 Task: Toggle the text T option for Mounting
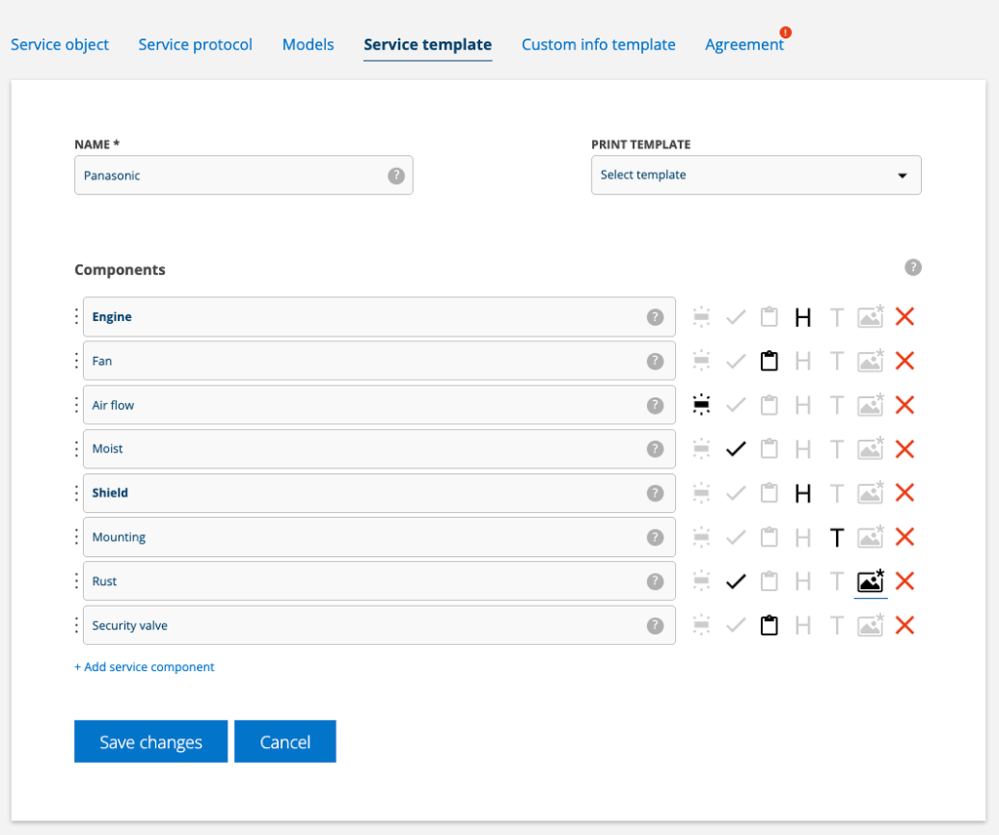point(836,537)
